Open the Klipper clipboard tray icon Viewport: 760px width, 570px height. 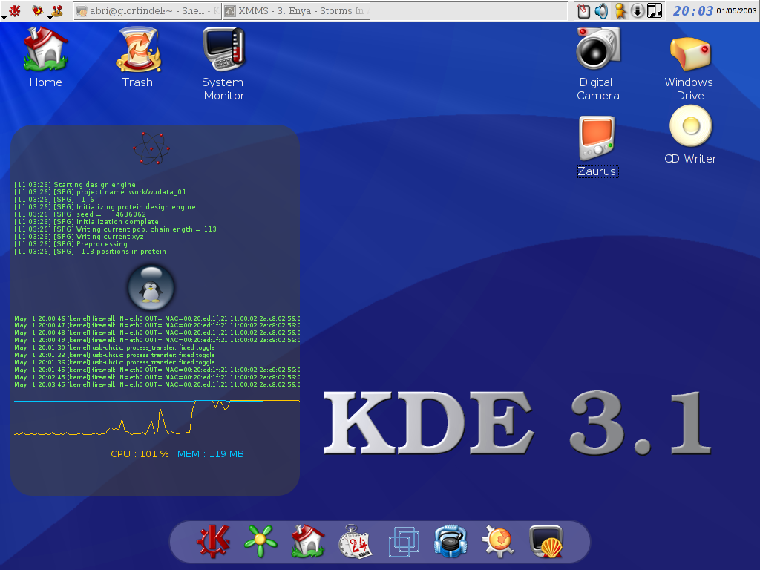[x=583, y=10]
